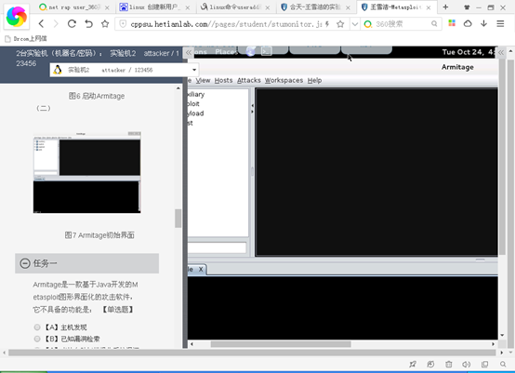Collapse the 任务一 section
The height and width of the screenshot is (373, 515).
pyautogui.click(x=25, y=263)
